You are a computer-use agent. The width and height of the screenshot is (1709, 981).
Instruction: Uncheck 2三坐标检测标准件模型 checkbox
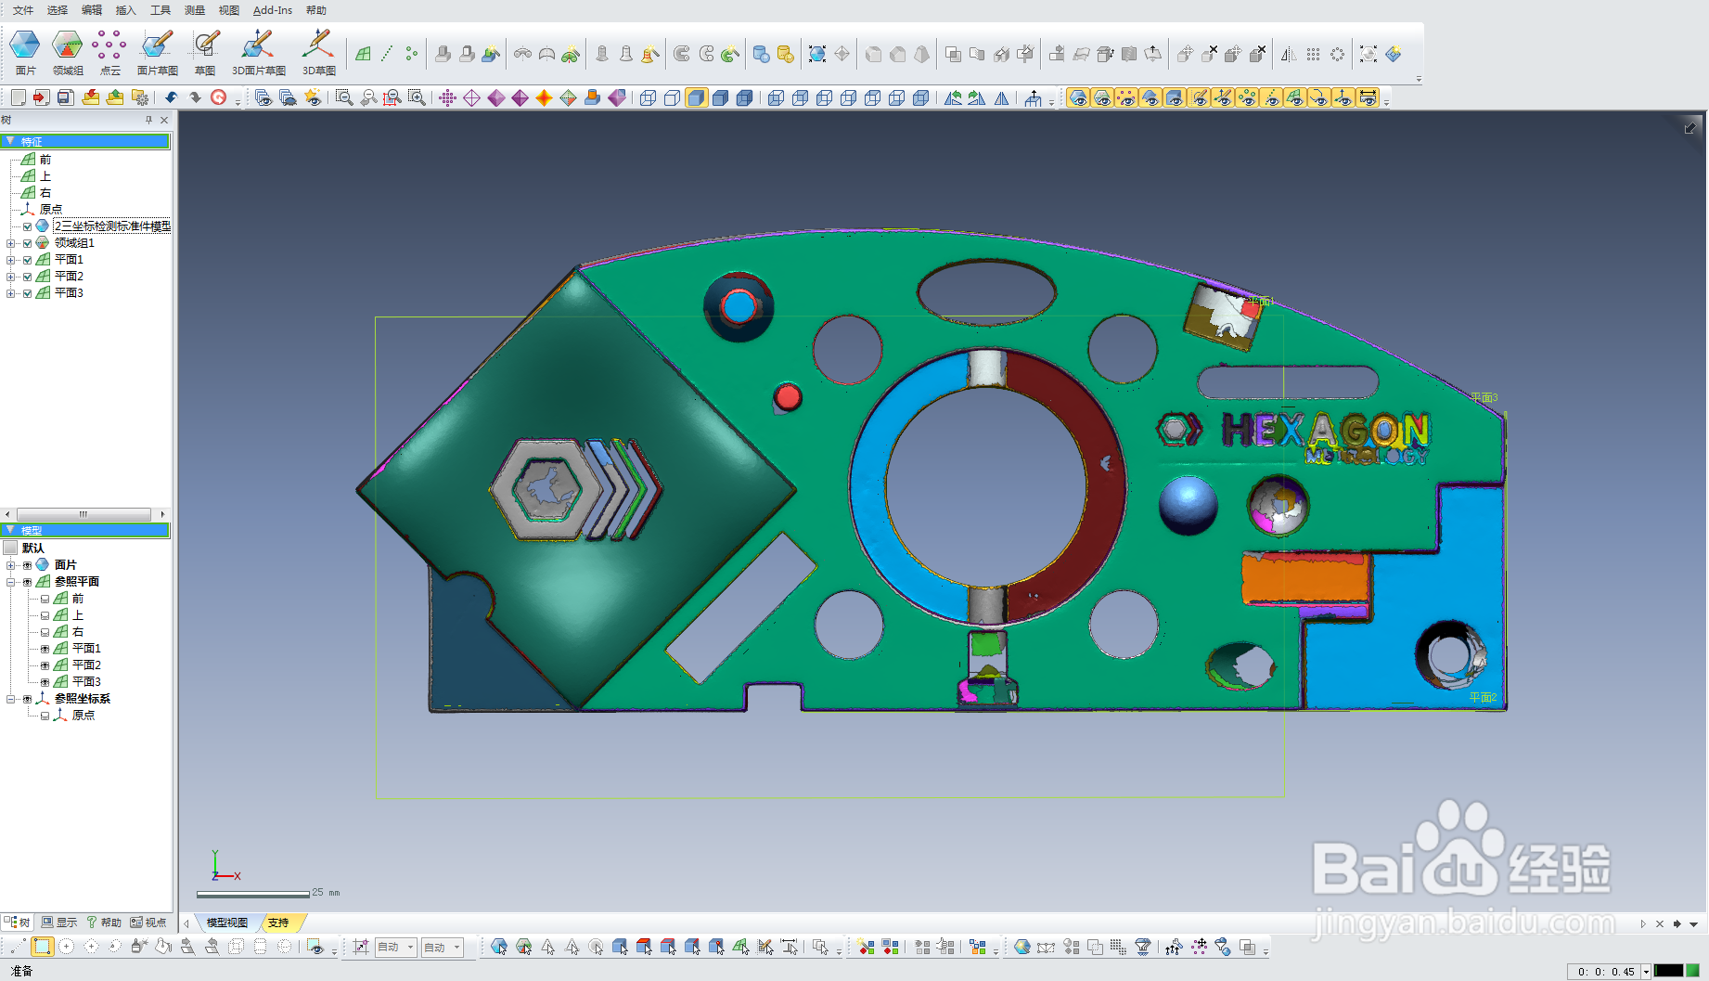27,226
